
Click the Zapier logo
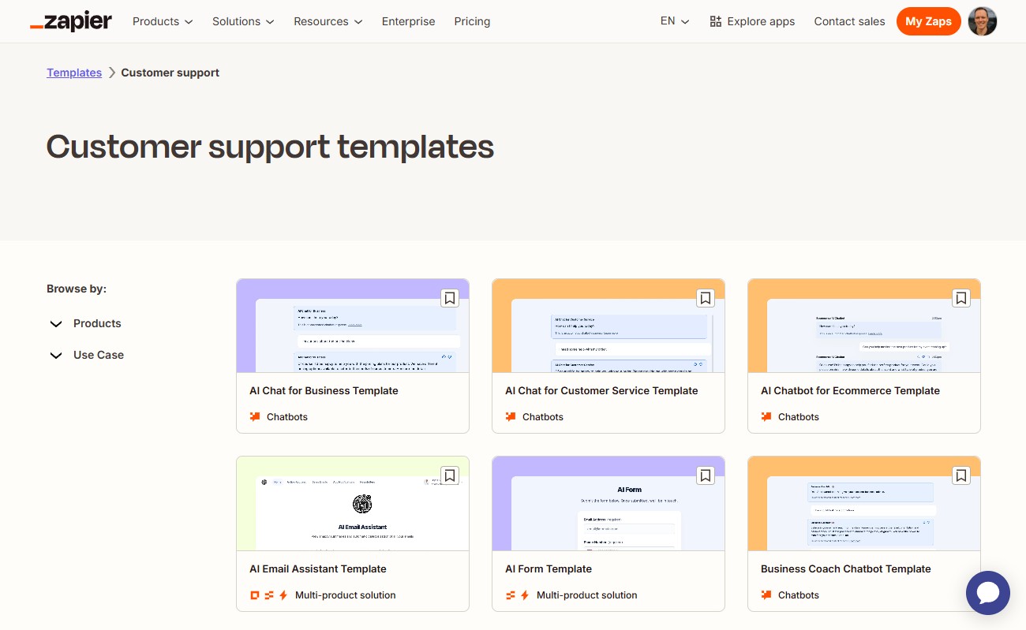[70, 21]
